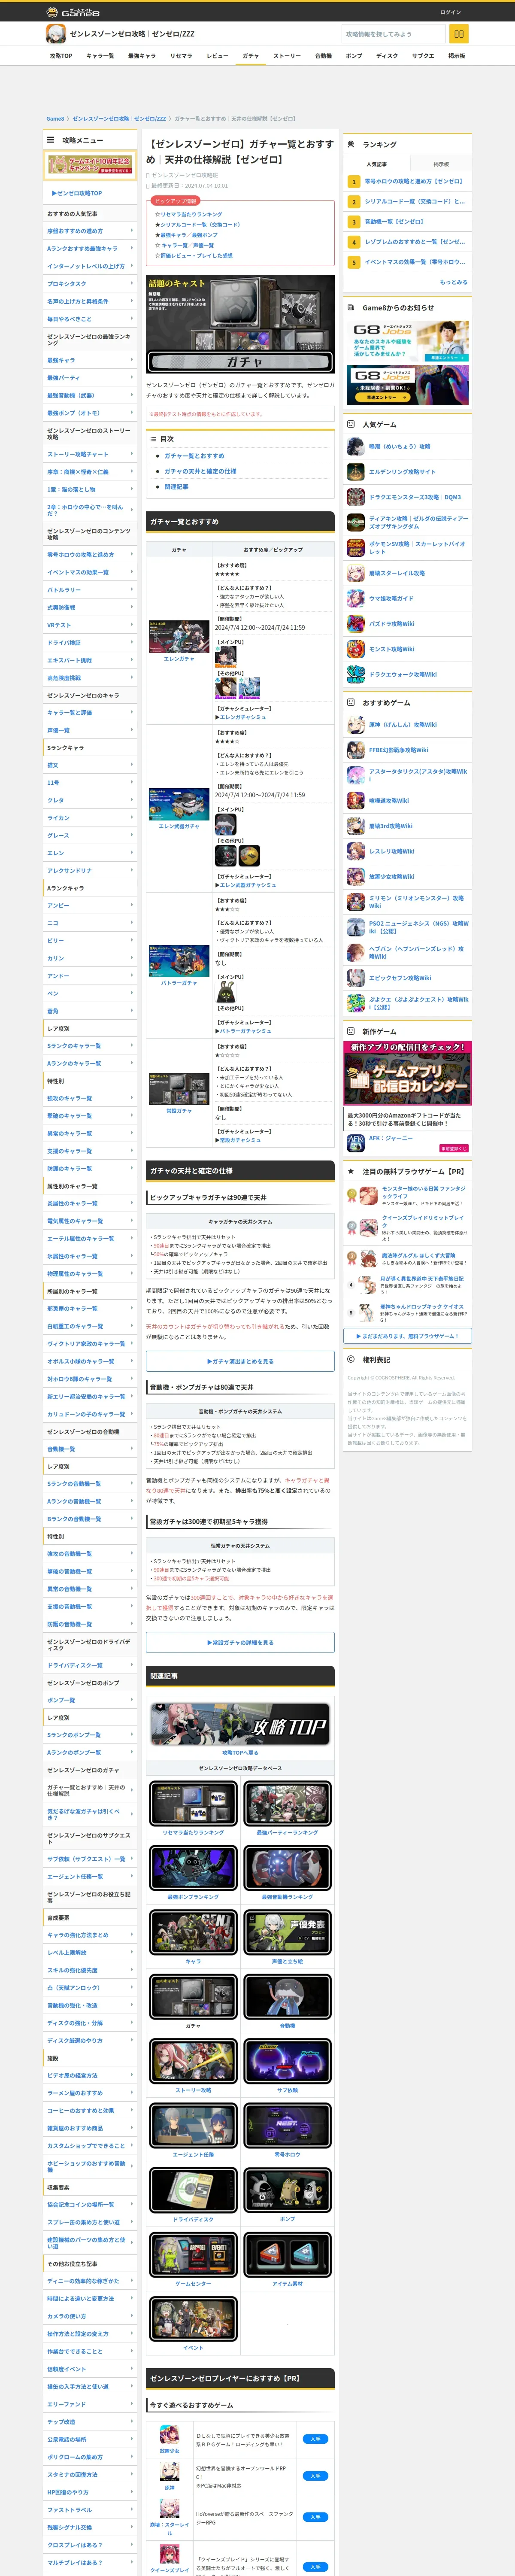Switch to 人気記事 ranking tab

[x=377, y=164]
